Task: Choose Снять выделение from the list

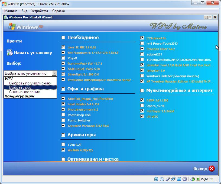Action: click(x=30, y=92)
